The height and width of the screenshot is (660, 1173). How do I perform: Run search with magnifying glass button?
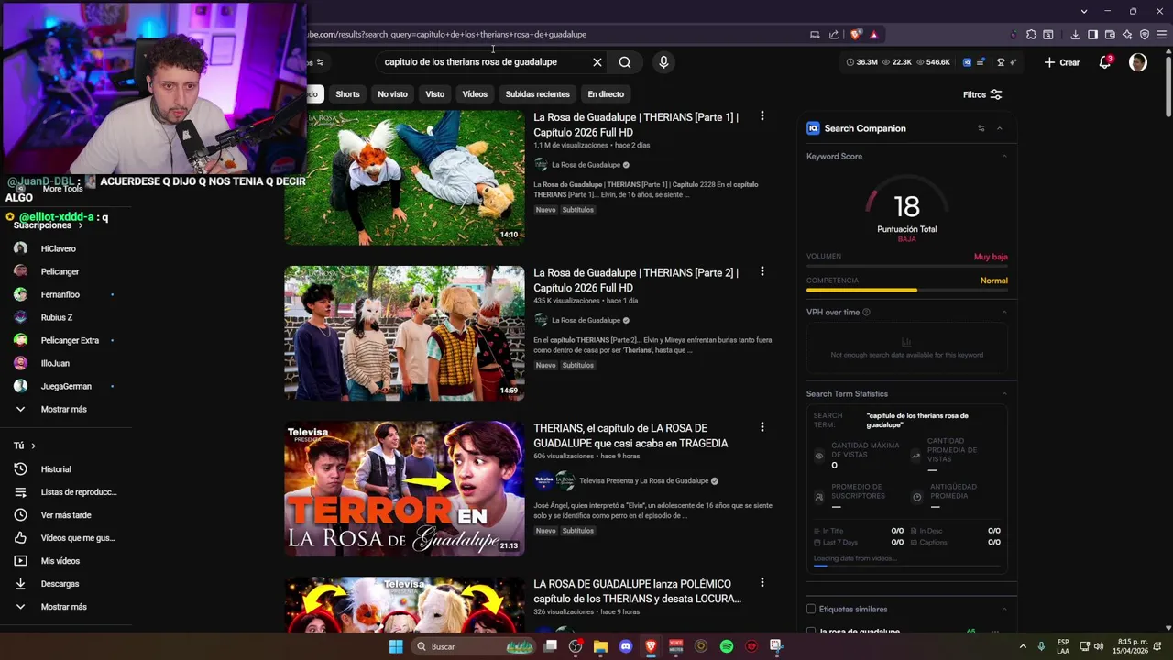(x=625, y=62)
